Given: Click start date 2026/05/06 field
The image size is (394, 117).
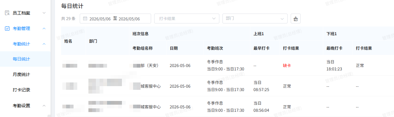Looking at the screenshot, I should click(100, 19).
